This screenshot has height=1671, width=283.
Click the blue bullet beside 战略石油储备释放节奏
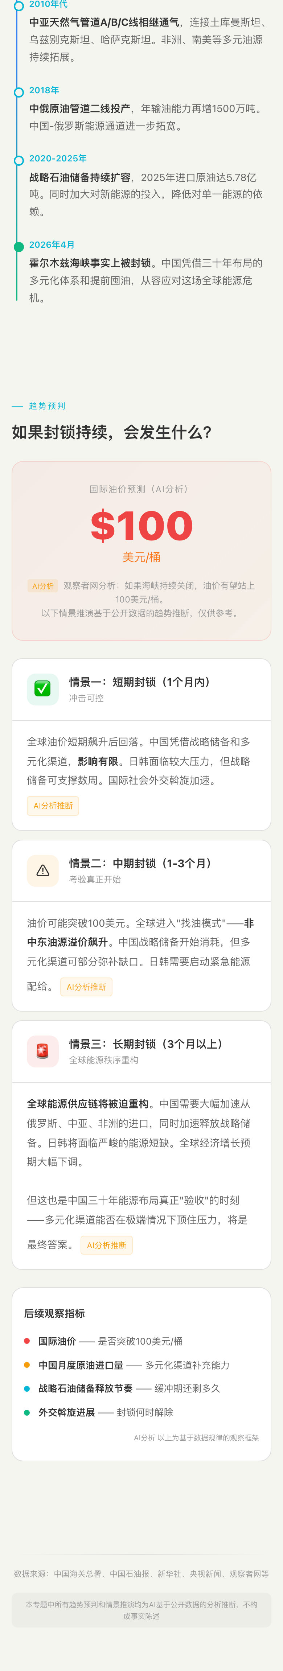(26, 1388)
